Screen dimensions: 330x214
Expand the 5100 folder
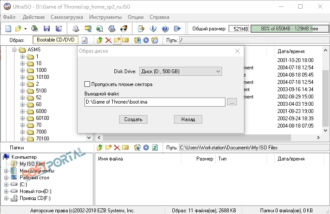(23, 91)
